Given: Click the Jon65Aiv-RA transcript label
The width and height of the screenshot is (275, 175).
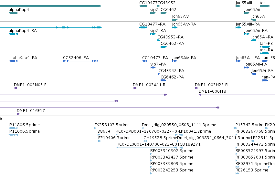Looking at the screenshot, I should [x=184, y=24].
